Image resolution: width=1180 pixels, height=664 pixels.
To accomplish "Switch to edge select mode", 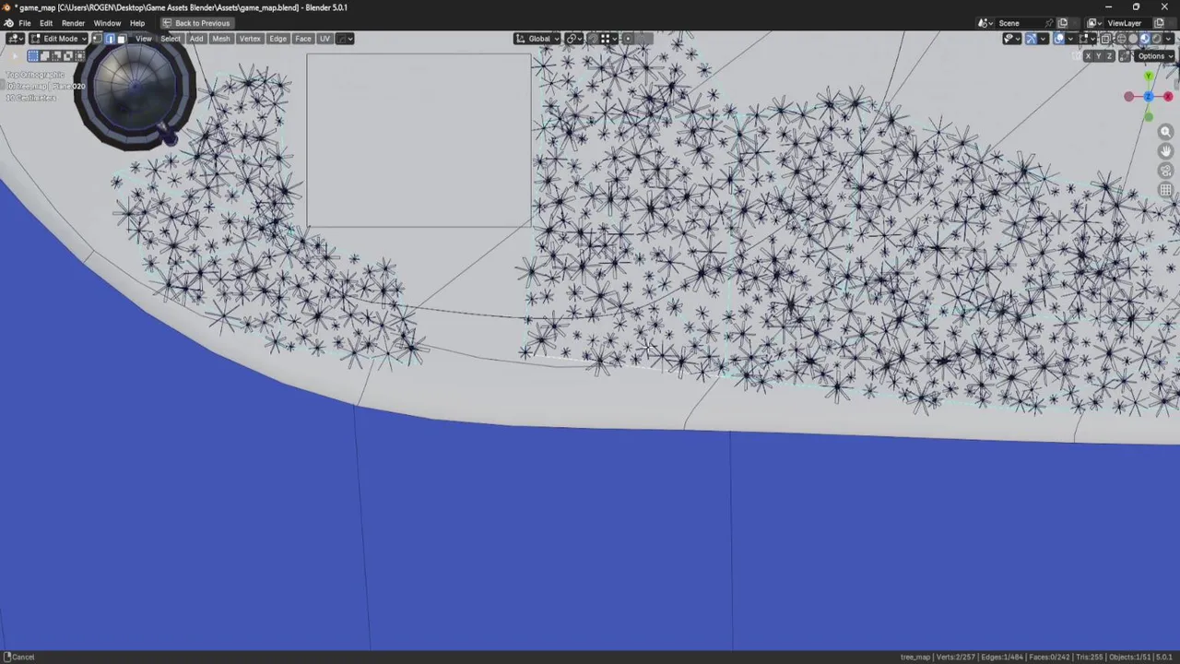I will 110,39.
